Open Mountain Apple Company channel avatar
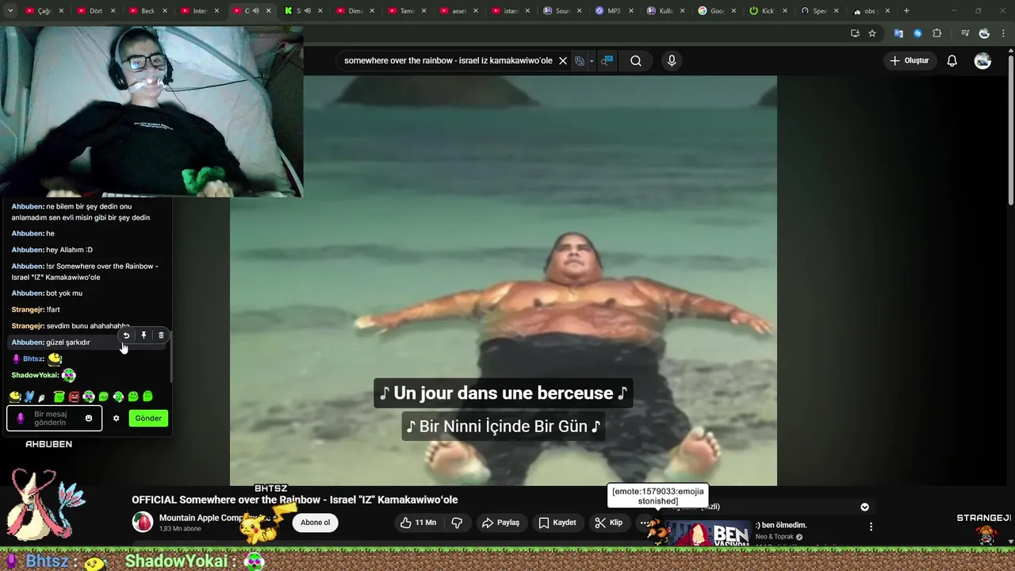 pos(143,522)
